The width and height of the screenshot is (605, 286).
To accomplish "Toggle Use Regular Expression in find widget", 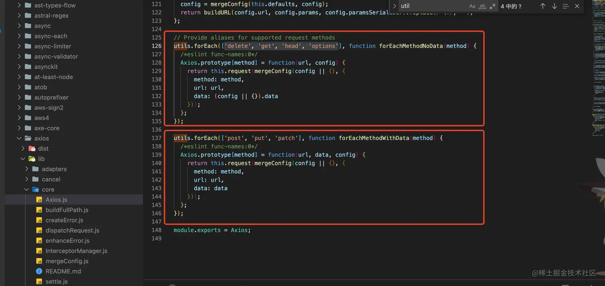I will click(493, 6).
